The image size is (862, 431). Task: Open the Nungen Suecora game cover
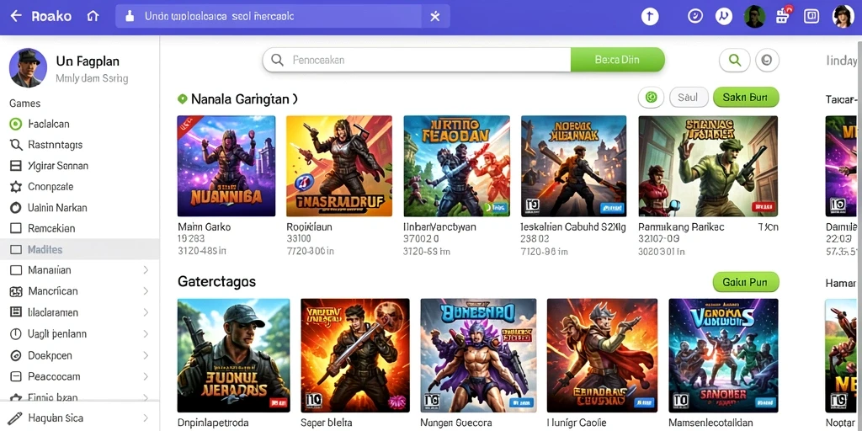478,355
